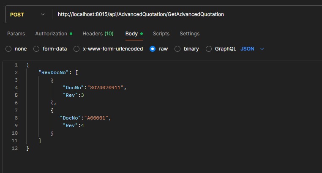The width and height of the screenshot is (322, 173).
Task: Select x-www-form-urlencoded body type
Action: tap(76, 49)
